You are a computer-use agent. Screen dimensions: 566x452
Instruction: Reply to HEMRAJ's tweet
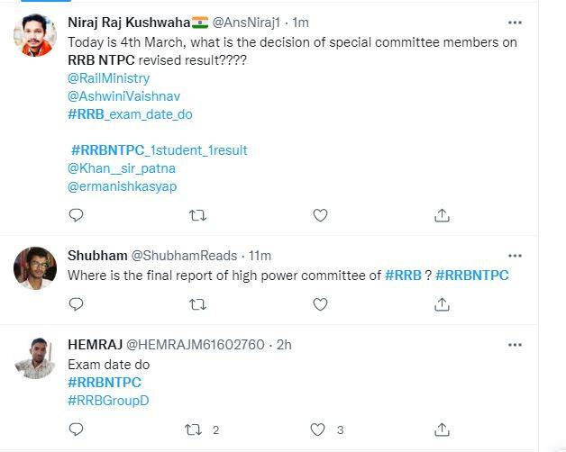click(77, 430)
